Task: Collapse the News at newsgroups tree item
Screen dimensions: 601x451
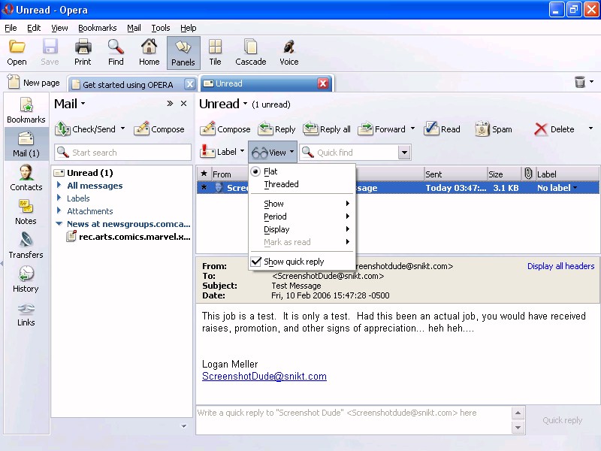Action: (59, 223)
